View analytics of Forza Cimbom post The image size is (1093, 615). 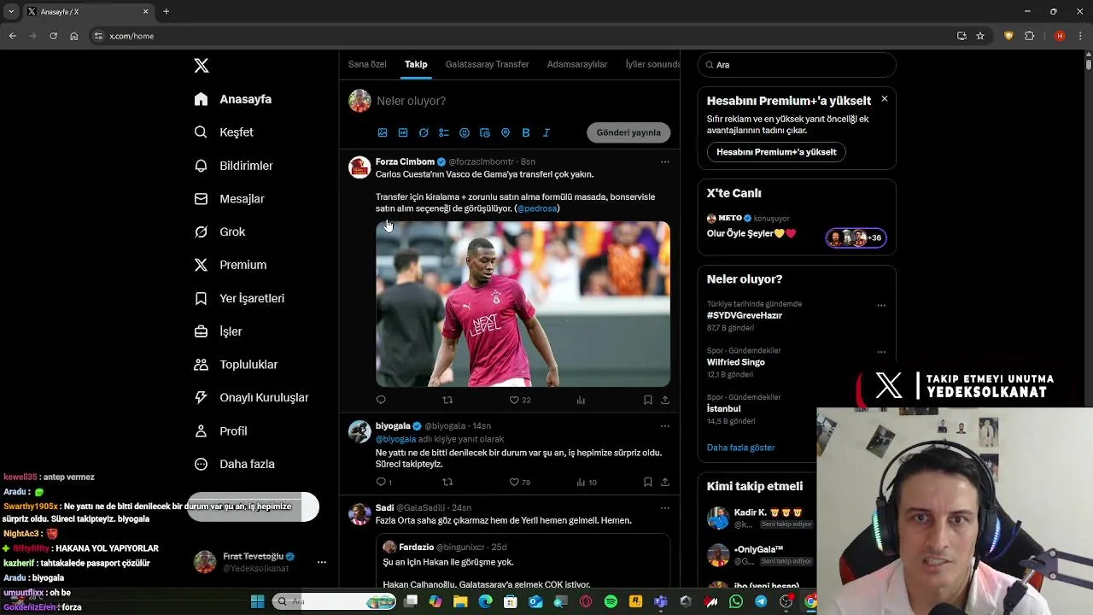[581, 400]
